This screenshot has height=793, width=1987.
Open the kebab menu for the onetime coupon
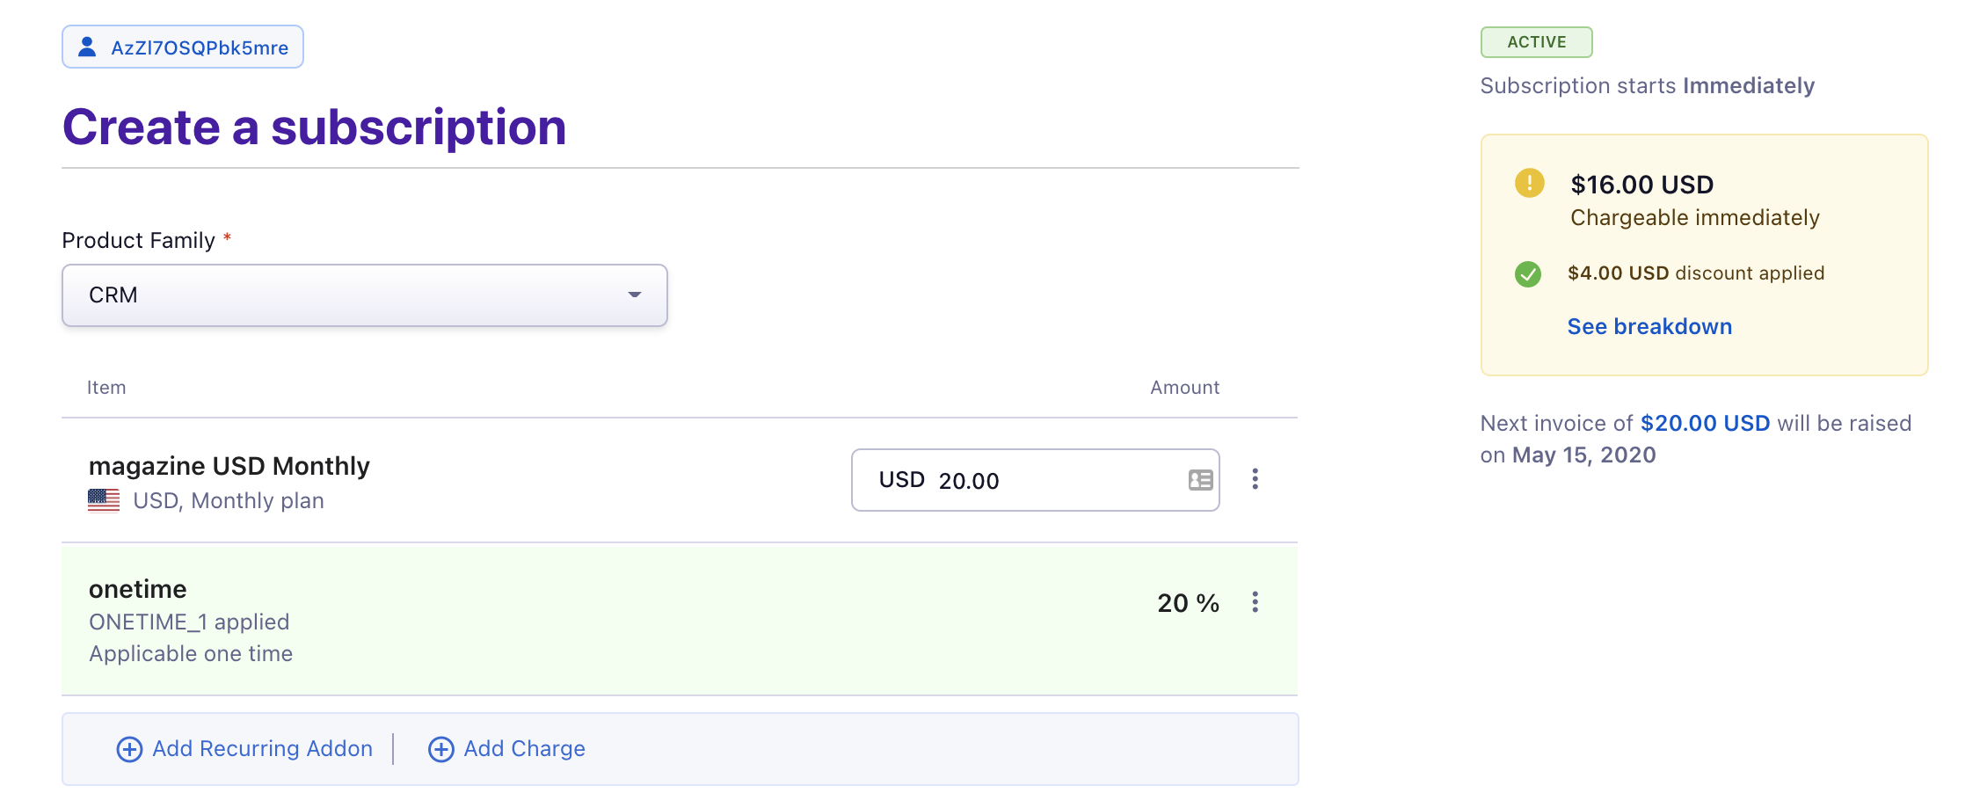1256,603
